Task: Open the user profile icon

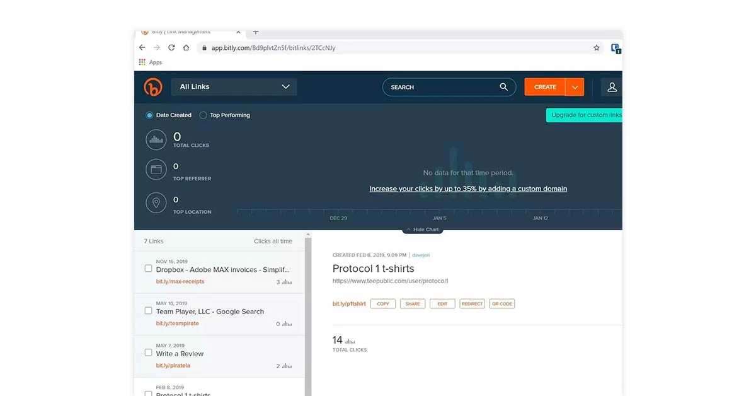Action: click(x=611, y=87)
